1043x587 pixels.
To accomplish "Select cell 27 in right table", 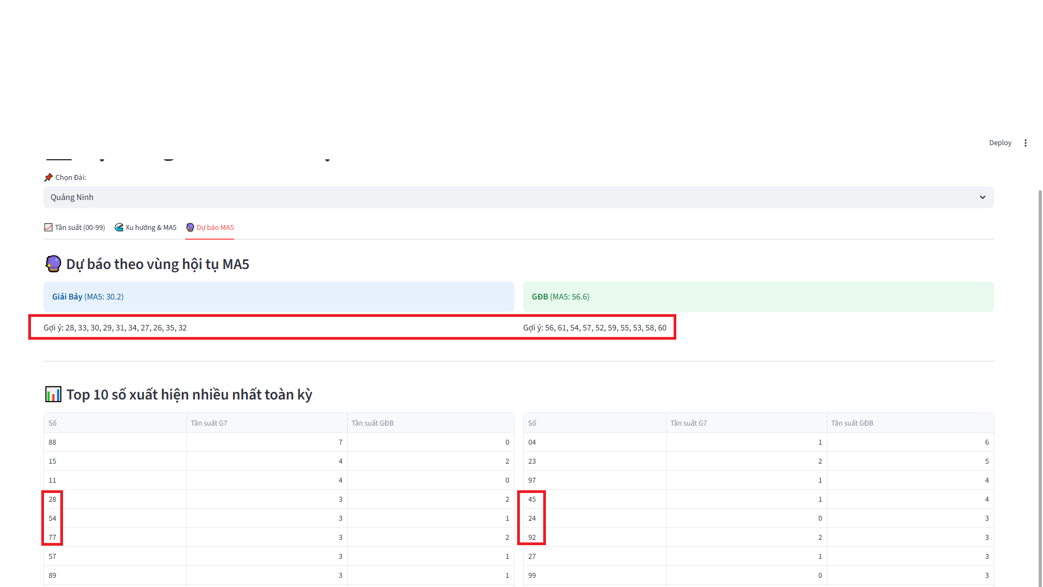I will pyautogui.click(x=595, y=556).
